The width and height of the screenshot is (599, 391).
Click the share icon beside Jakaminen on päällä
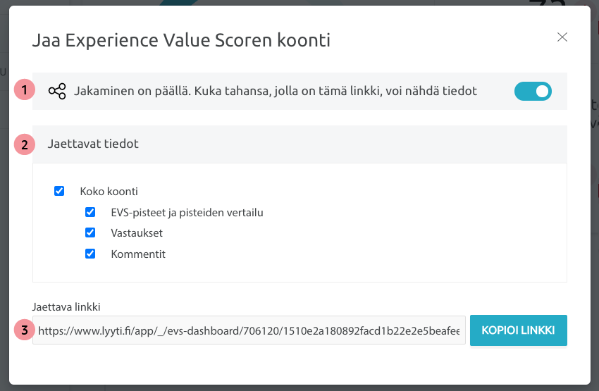pyautogui.click(x=57, y=92)
